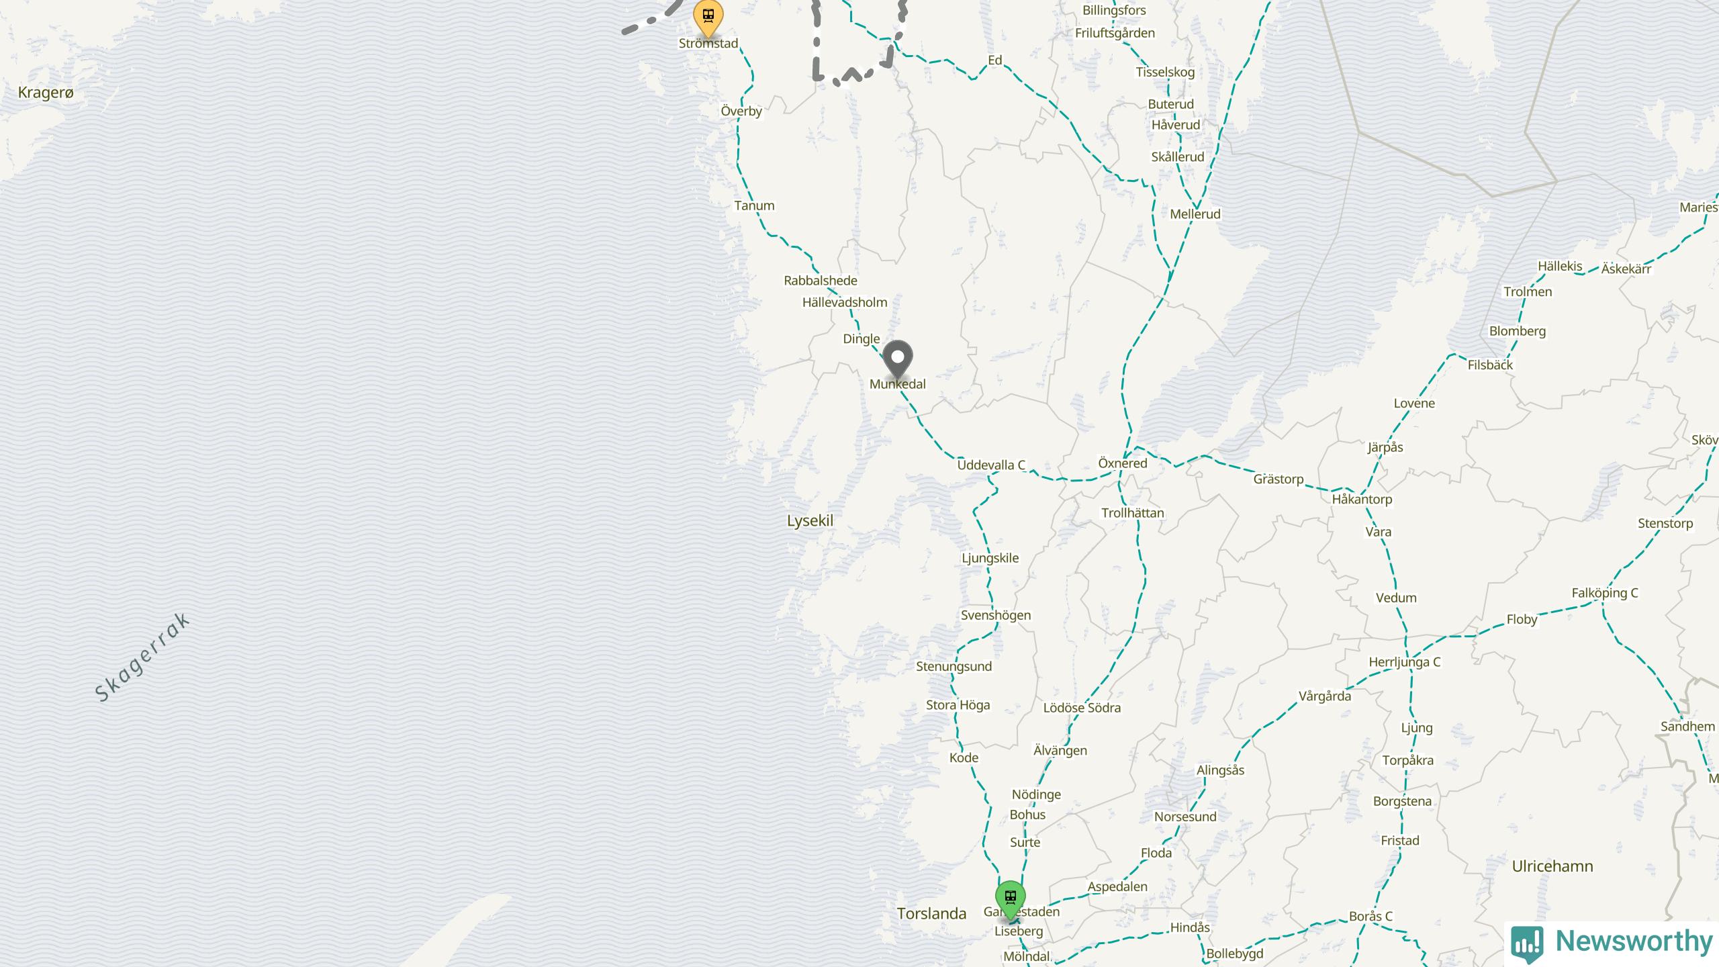Click the Öxnered station label
This screenshot has height=967, width=1719.
[1123, 463]
